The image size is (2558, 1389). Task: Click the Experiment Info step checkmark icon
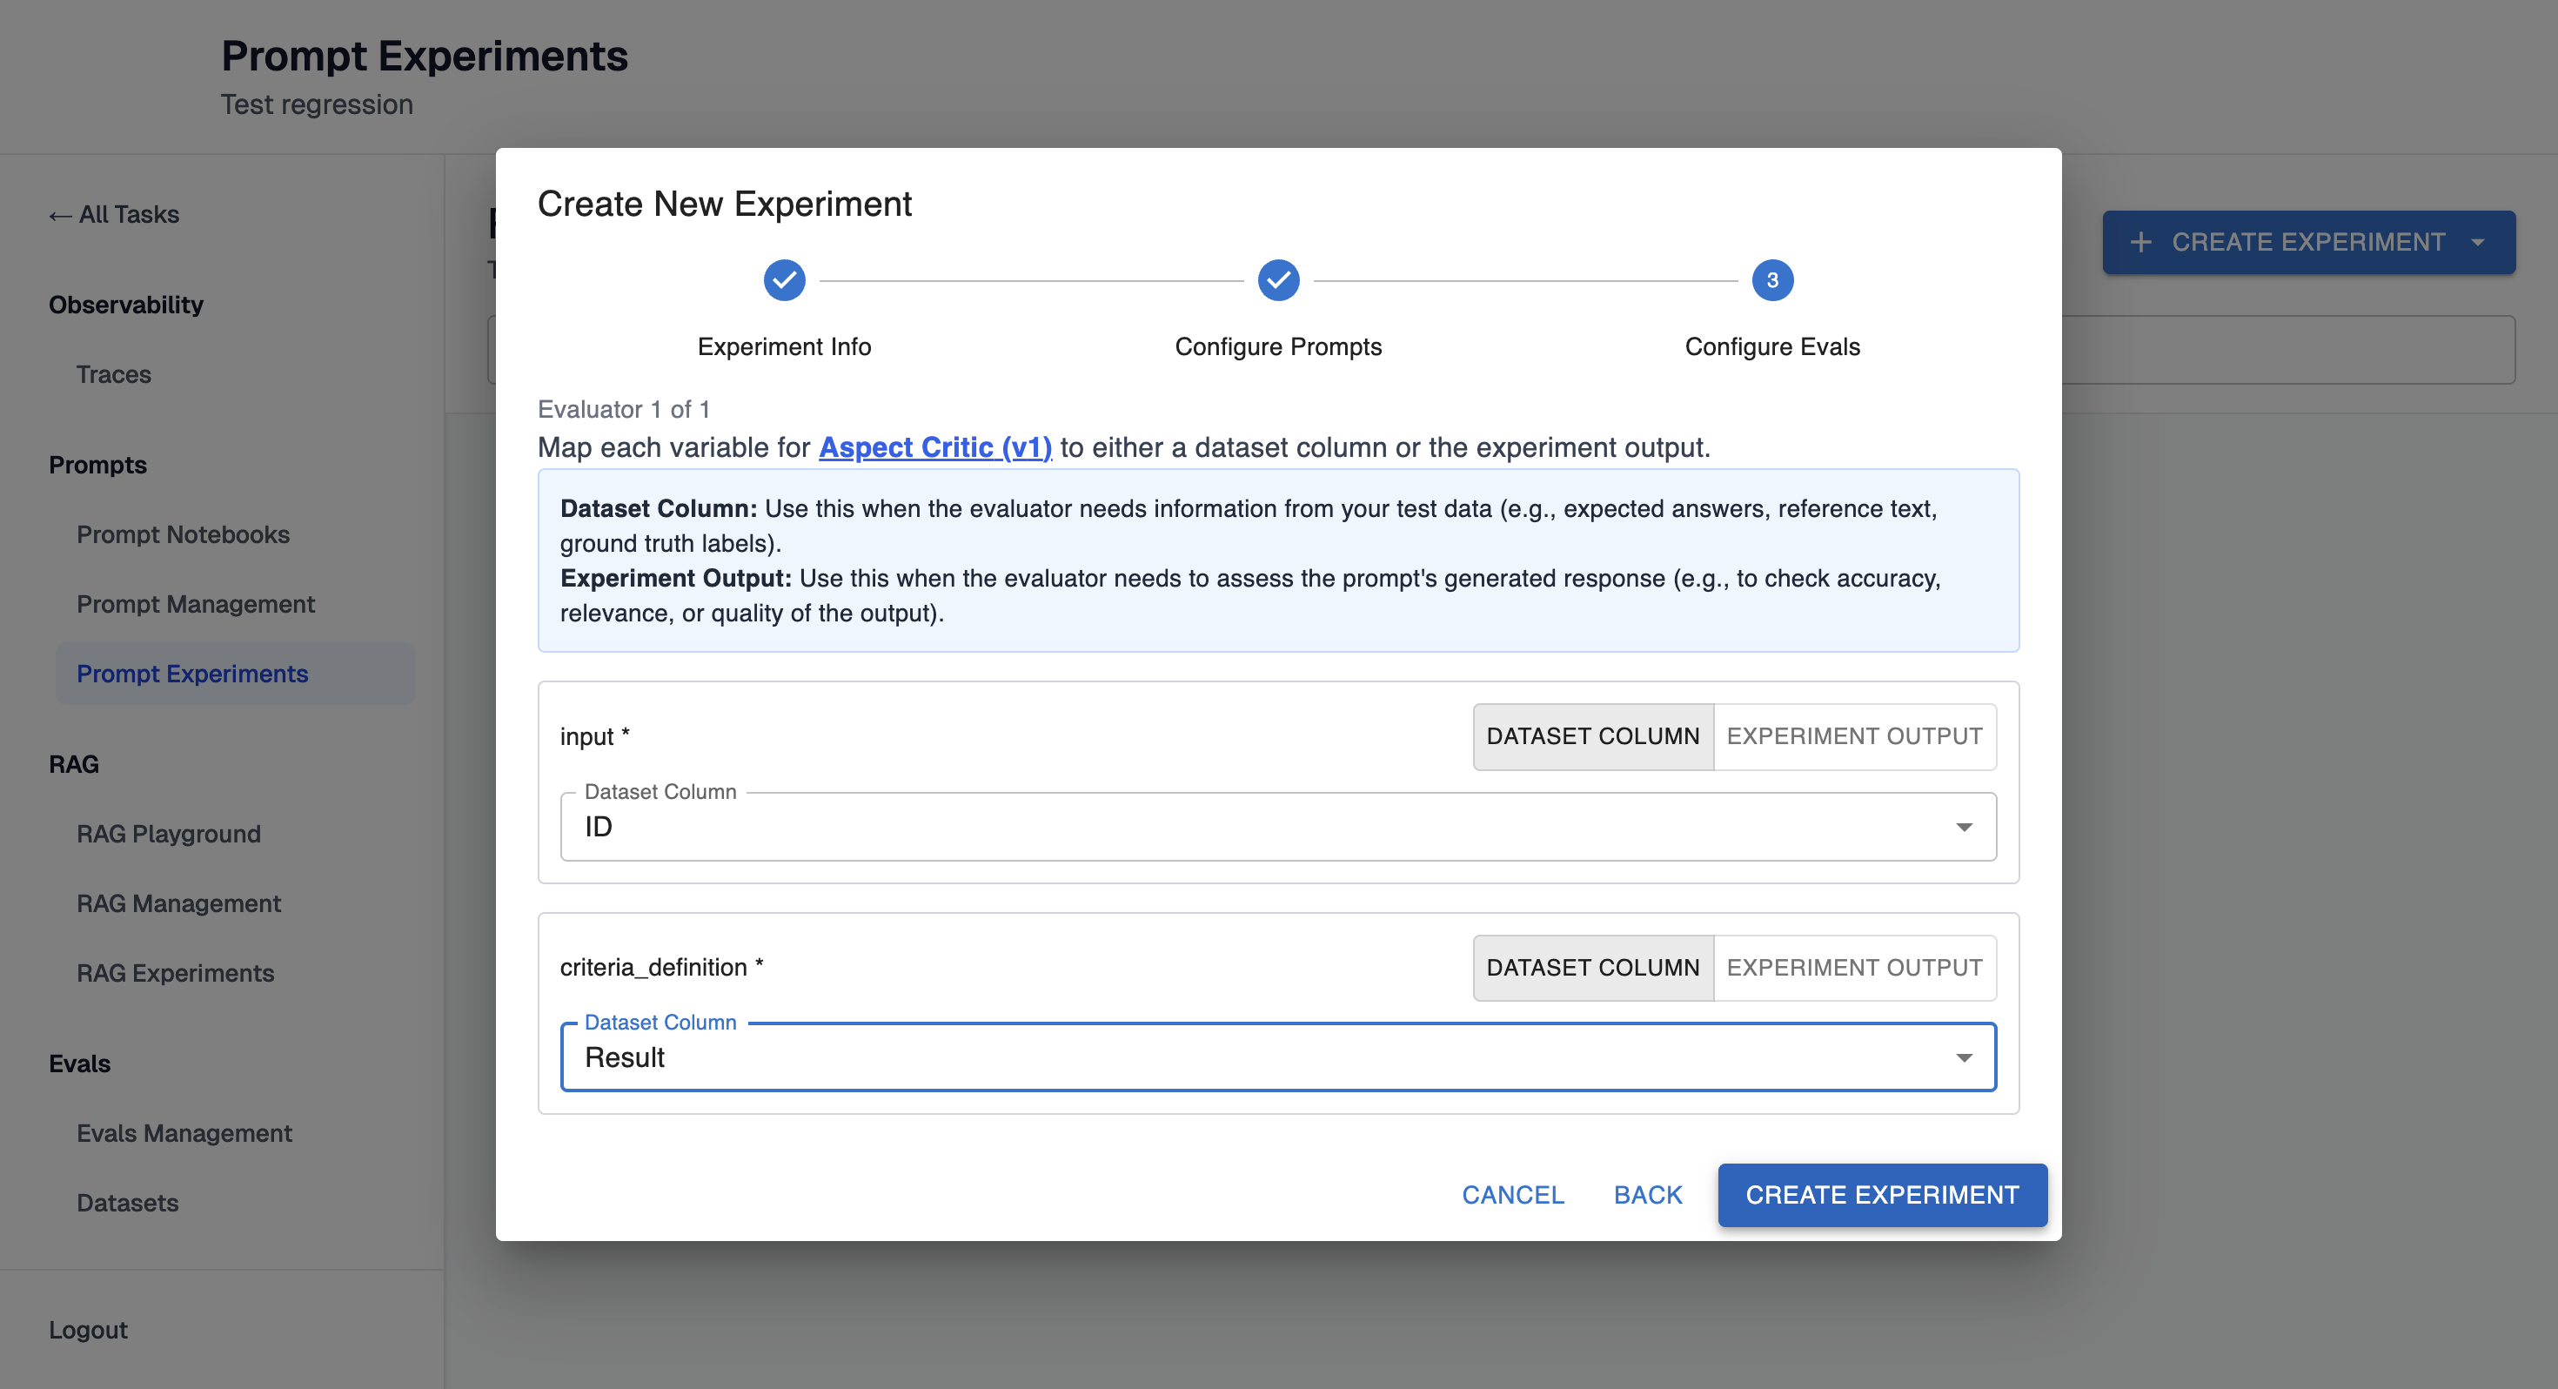[783, 280]
